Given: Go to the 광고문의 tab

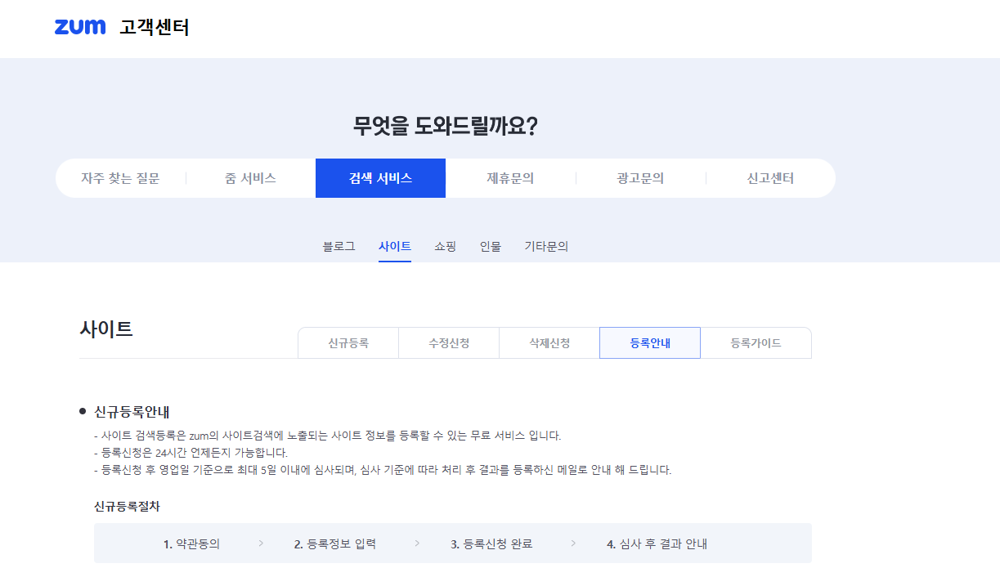Looking at the screenshot, I should (x=640, y=178).
